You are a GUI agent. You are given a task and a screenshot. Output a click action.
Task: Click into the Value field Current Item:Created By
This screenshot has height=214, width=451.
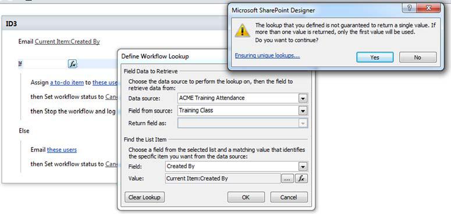tap(223, 179)
